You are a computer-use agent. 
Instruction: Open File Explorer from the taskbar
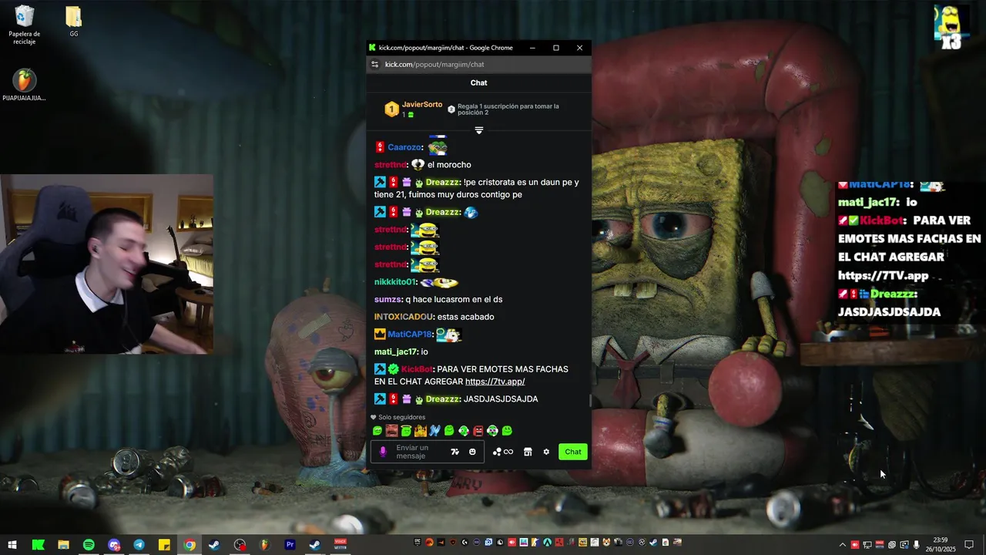click(x=63, y=545)
